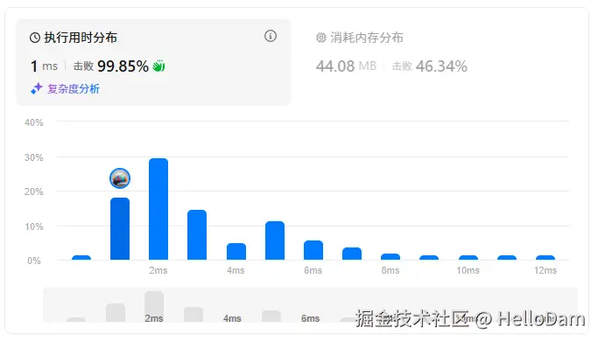Select the small bar at 12ms
The image size is (598, 341).
click(545, 258)
